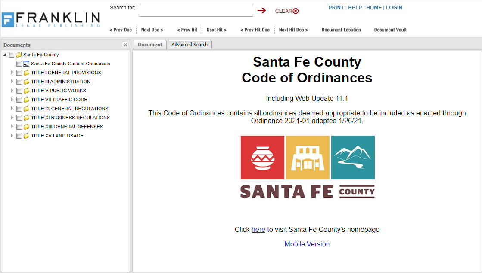Open the Document Vault
The width and height of the screenshot is (482, 273).
coord(390,30)
